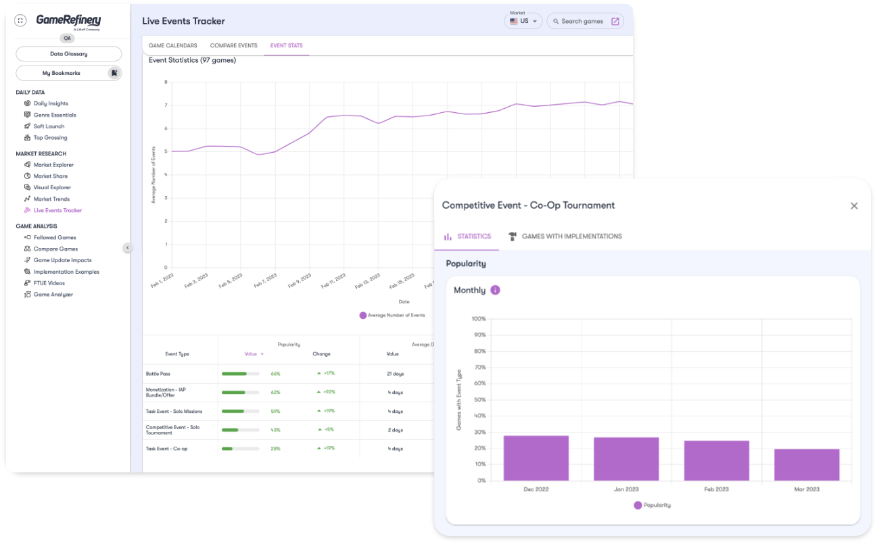The width and height of the screenshot is (877, 544).
Task: Select Genre Essentials from Daily Data
Action: tap(56, 114)
